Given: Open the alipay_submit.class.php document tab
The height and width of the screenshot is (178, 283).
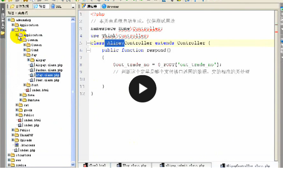Looking at the screenshot, I should [182, 165].
